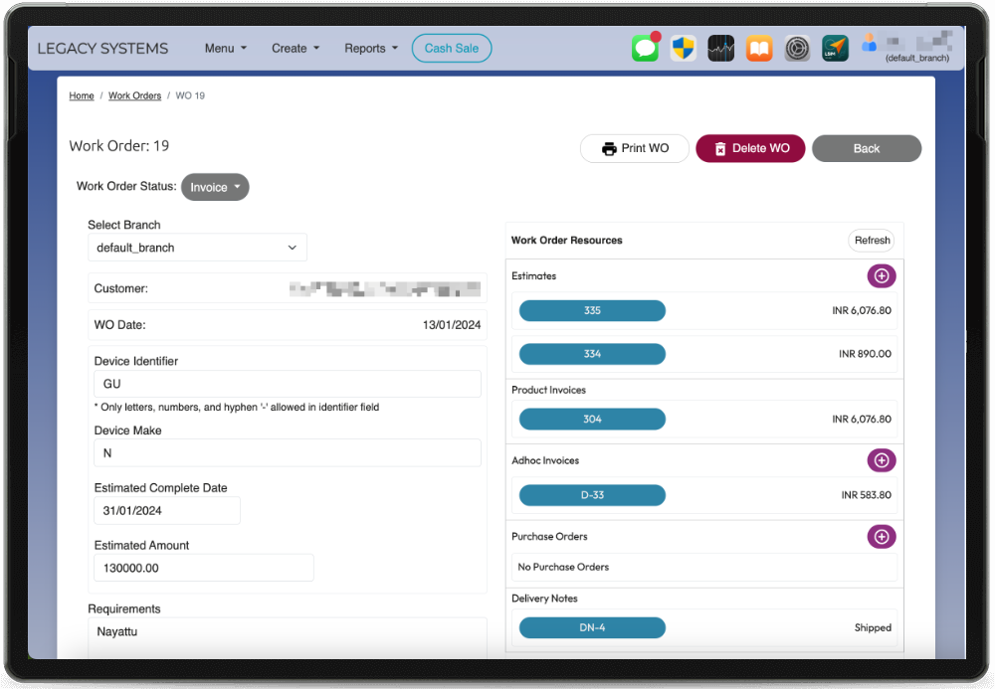
Task: Add a new estimate with plus icon
Action: click(882, 276)
